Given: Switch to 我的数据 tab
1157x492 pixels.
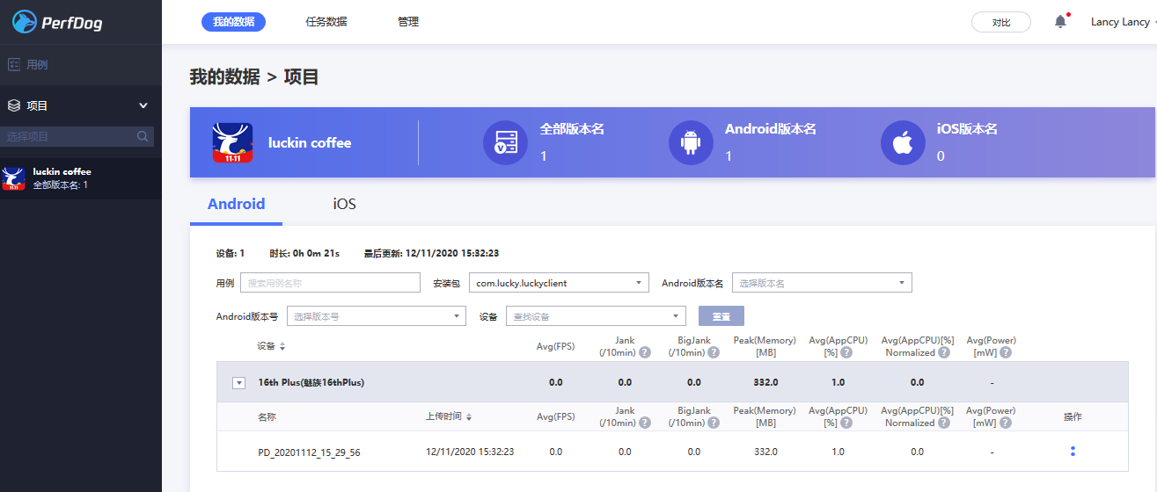Looking at the screenshot, I should [233, 22].
